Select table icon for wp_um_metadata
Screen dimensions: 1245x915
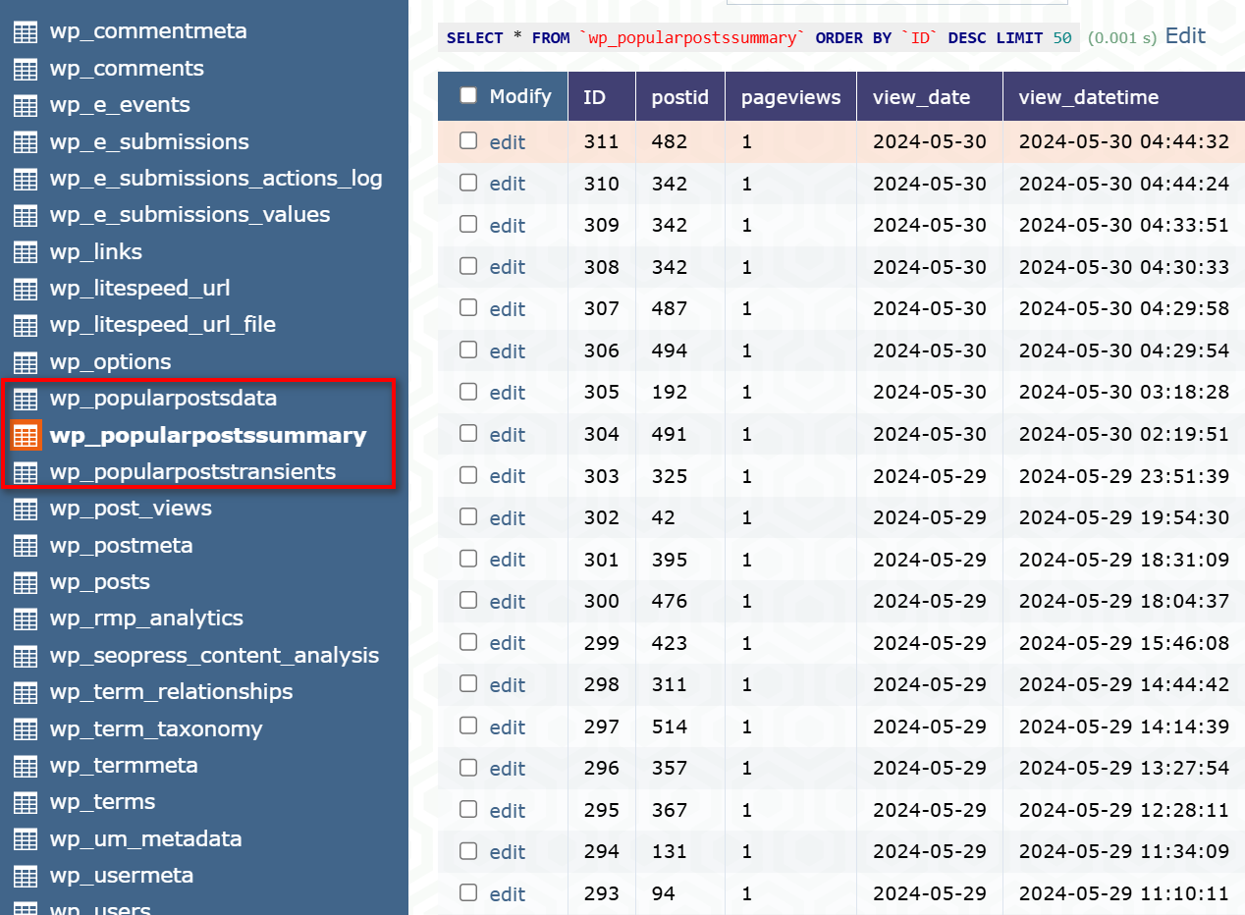(x=26, y=839)
